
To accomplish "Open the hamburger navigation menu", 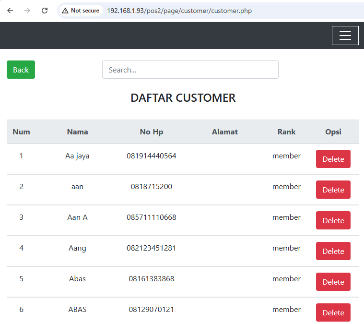I will pos(345,36).
